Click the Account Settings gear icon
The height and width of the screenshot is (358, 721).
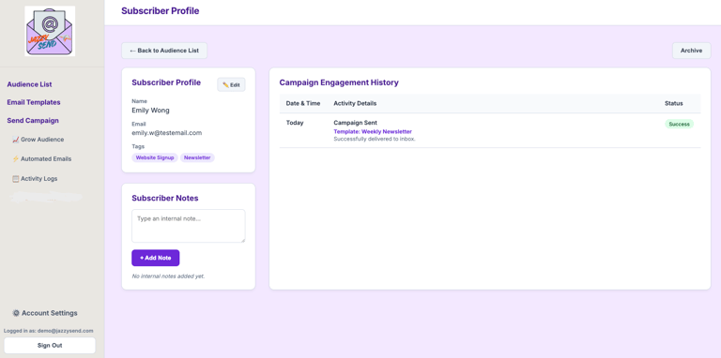16,313
